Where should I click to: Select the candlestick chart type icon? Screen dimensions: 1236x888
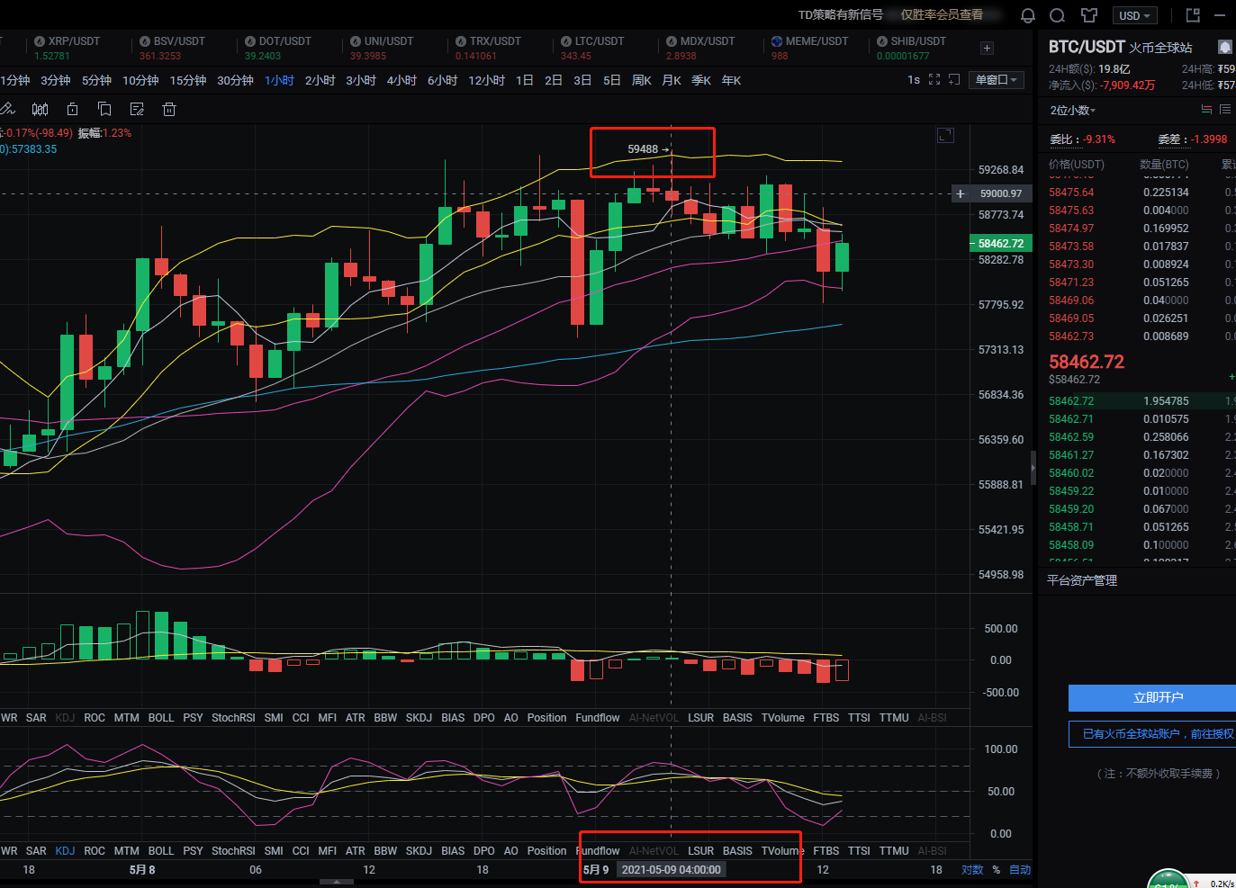point(41,109)
